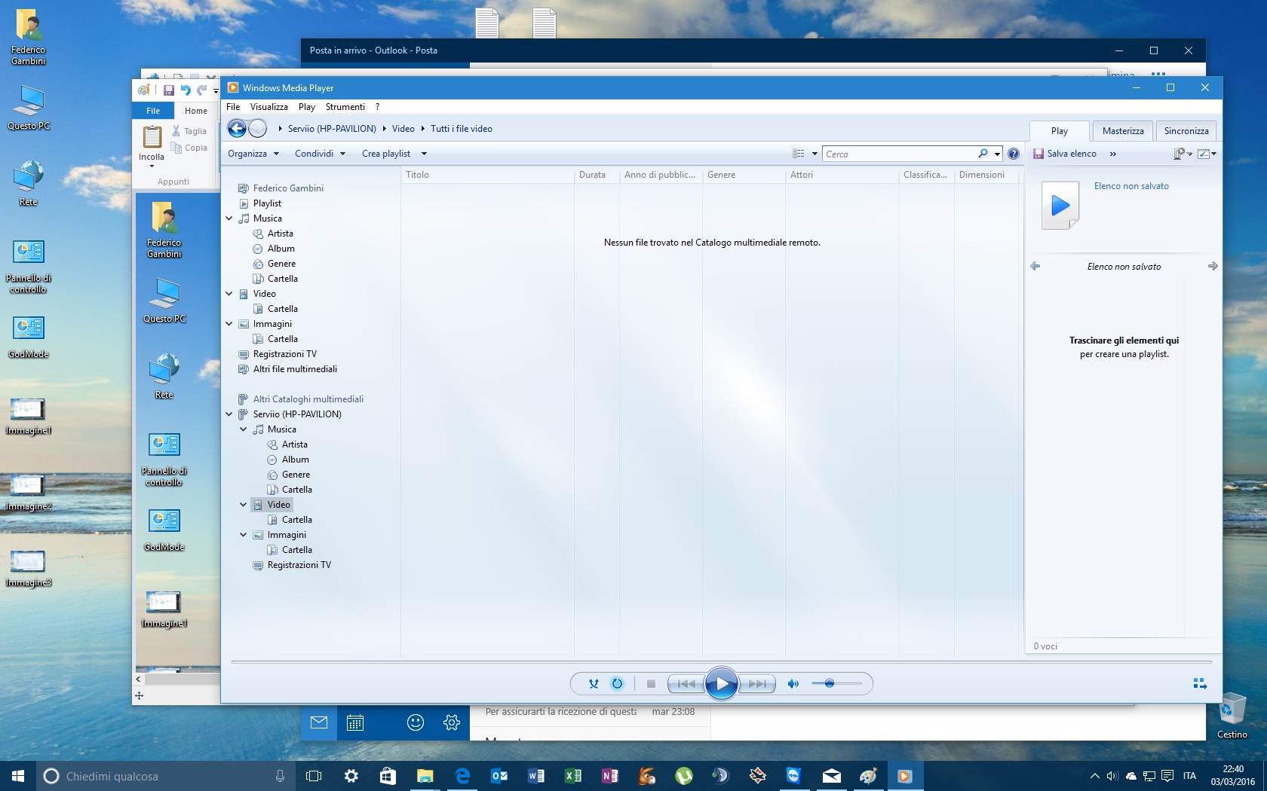Open the Condividi dropdown
The width and height of the screenshot is (1267, 791).
[320, 154]
